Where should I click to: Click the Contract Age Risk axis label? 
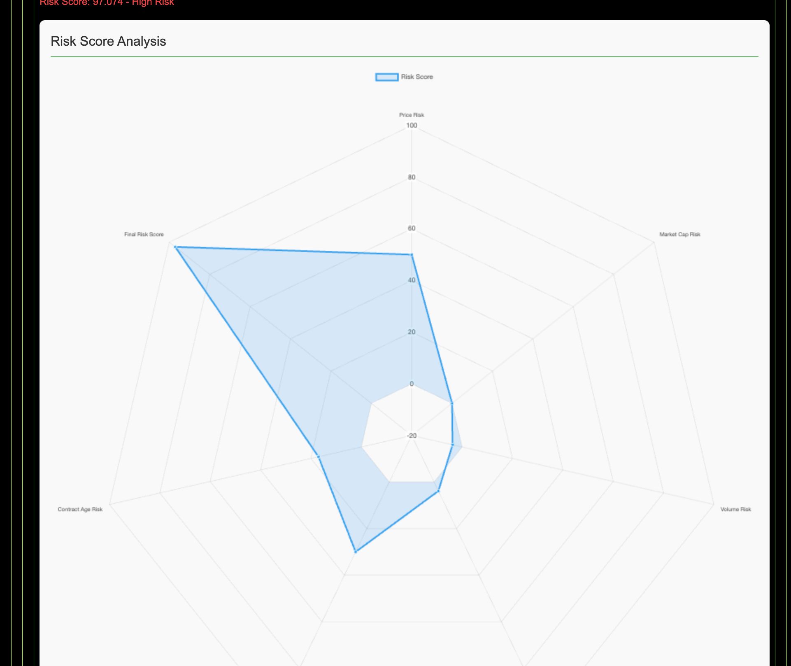pyautogui.click(x=80, y=509)
